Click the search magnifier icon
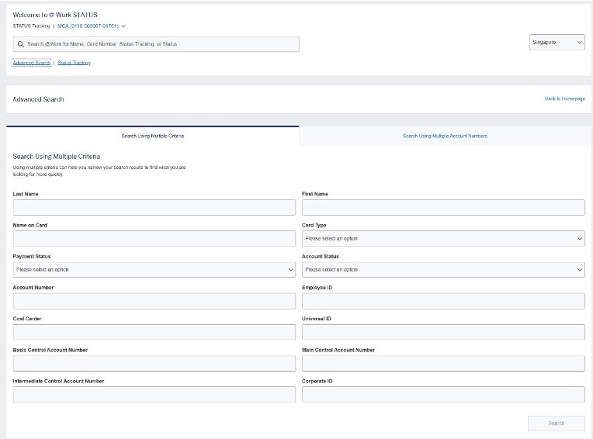Viewport: 593px width, 439px height. [x=20, y=44]
